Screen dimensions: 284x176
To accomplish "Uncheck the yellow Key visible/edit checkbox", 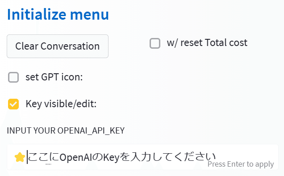I will [13, 104].
